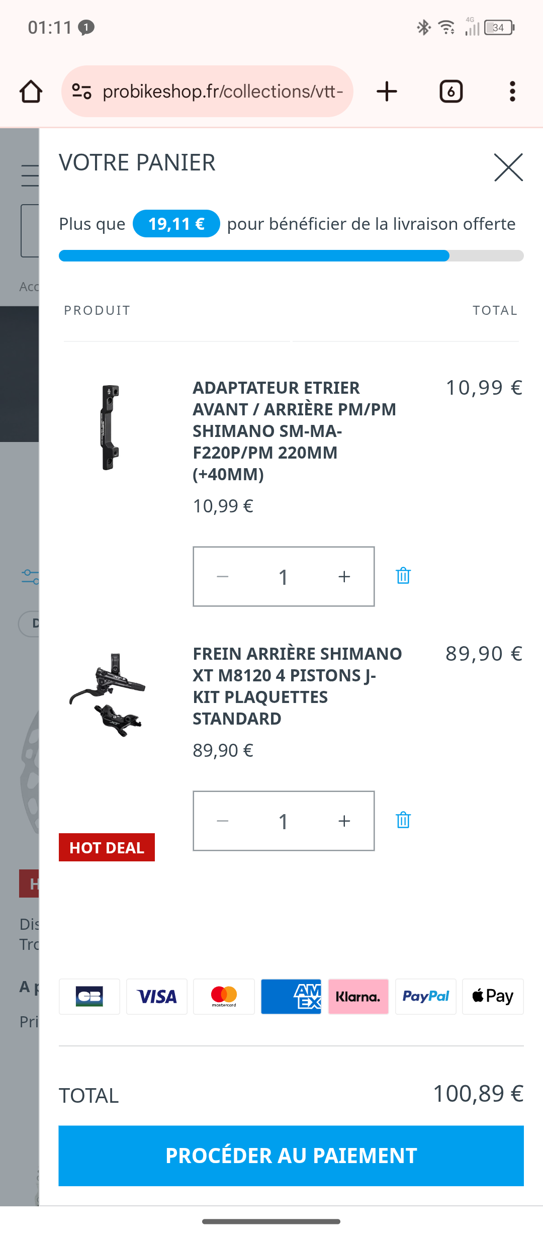Increase quantity of the brake adapter

click(x=344, y=577)
